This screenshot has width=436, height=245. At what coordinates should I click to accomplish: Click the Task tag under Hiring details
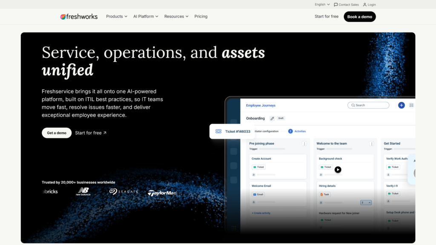tap(325, 194)
